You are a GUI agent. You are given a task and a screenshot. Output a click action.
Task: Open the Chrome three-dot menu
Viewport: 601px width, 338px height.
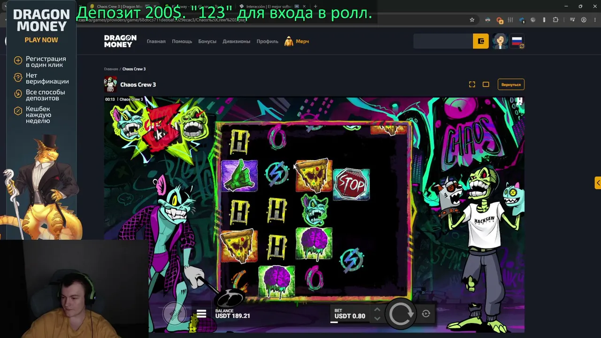point(594,20)
